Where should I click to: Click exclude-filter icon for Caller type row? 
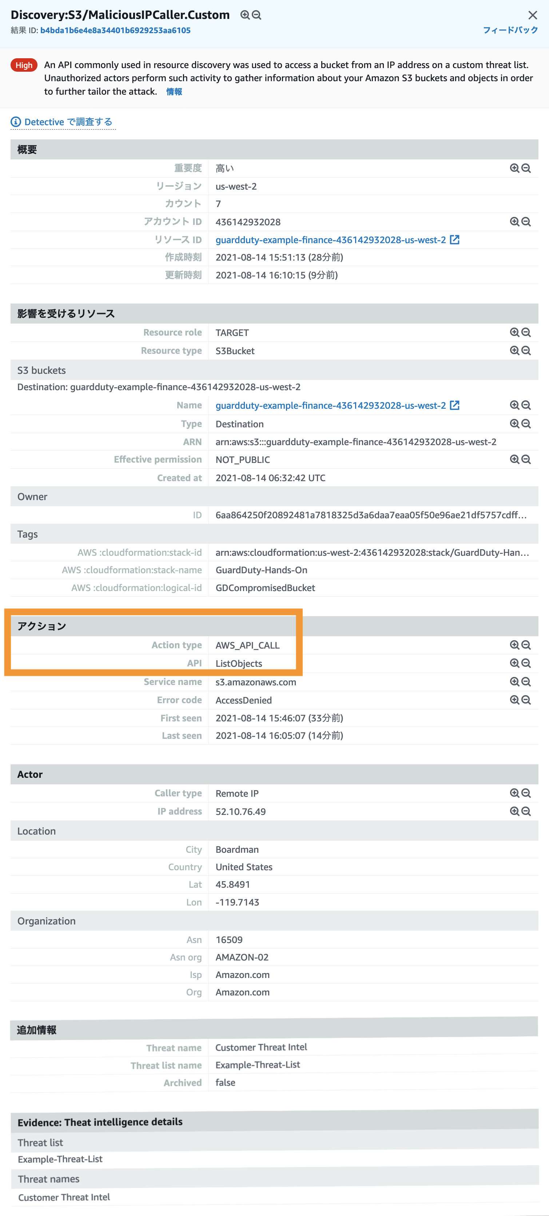526,793
